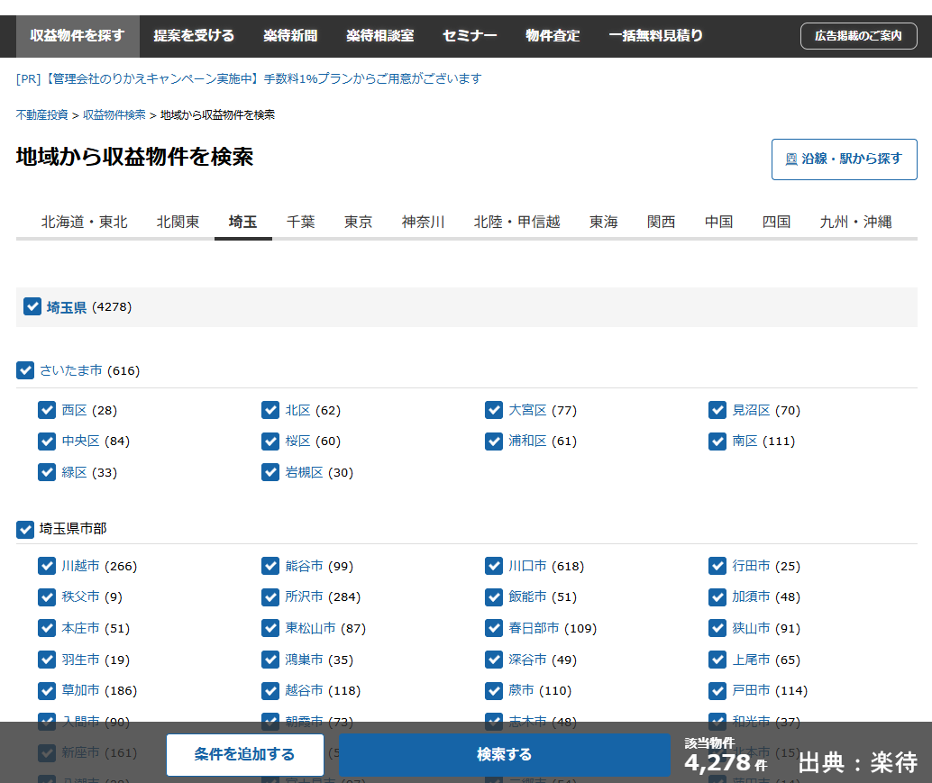Open 一括無料見積り in the navigation bar
The width and height of the screenshot is (932, 783).
point(655,36)
